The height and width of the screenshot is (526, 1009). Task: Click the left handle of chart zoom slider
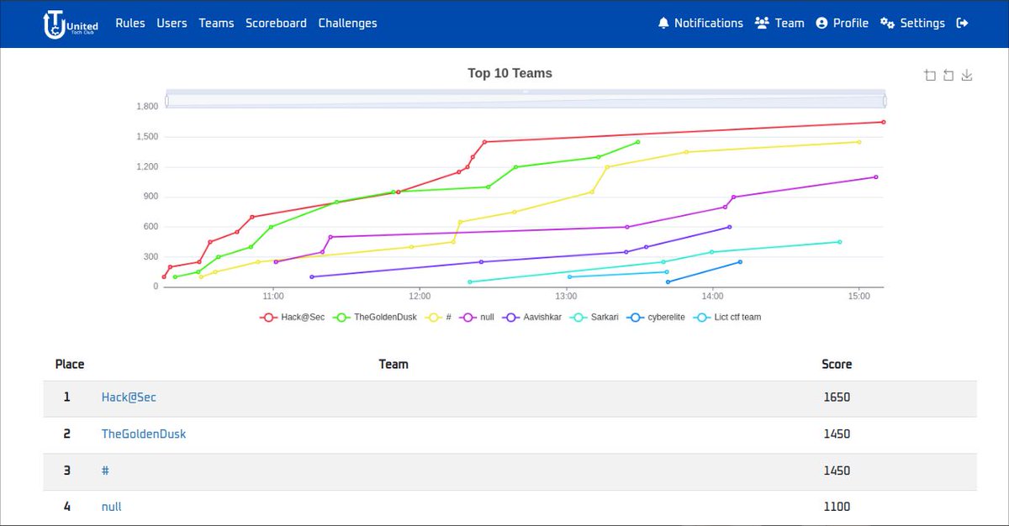tap(166, 101)
